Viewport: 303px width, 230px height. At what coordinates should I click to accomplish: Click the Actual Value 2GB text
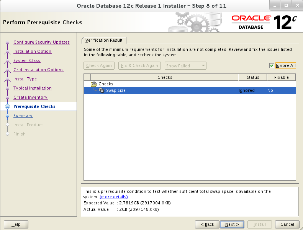pyautogui.click(x=121, y=210)
